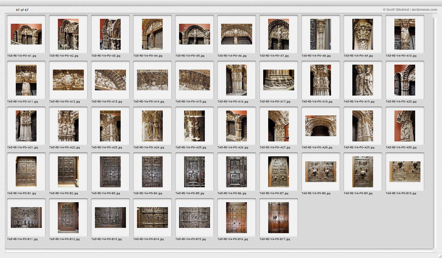Image resolution: width=442 pixels, height=258 pixels.
Task: Select thumbnail 7A3-RE-VA-PG-A11.jpg
Action: pyautogui.click(x=26, y=80)
